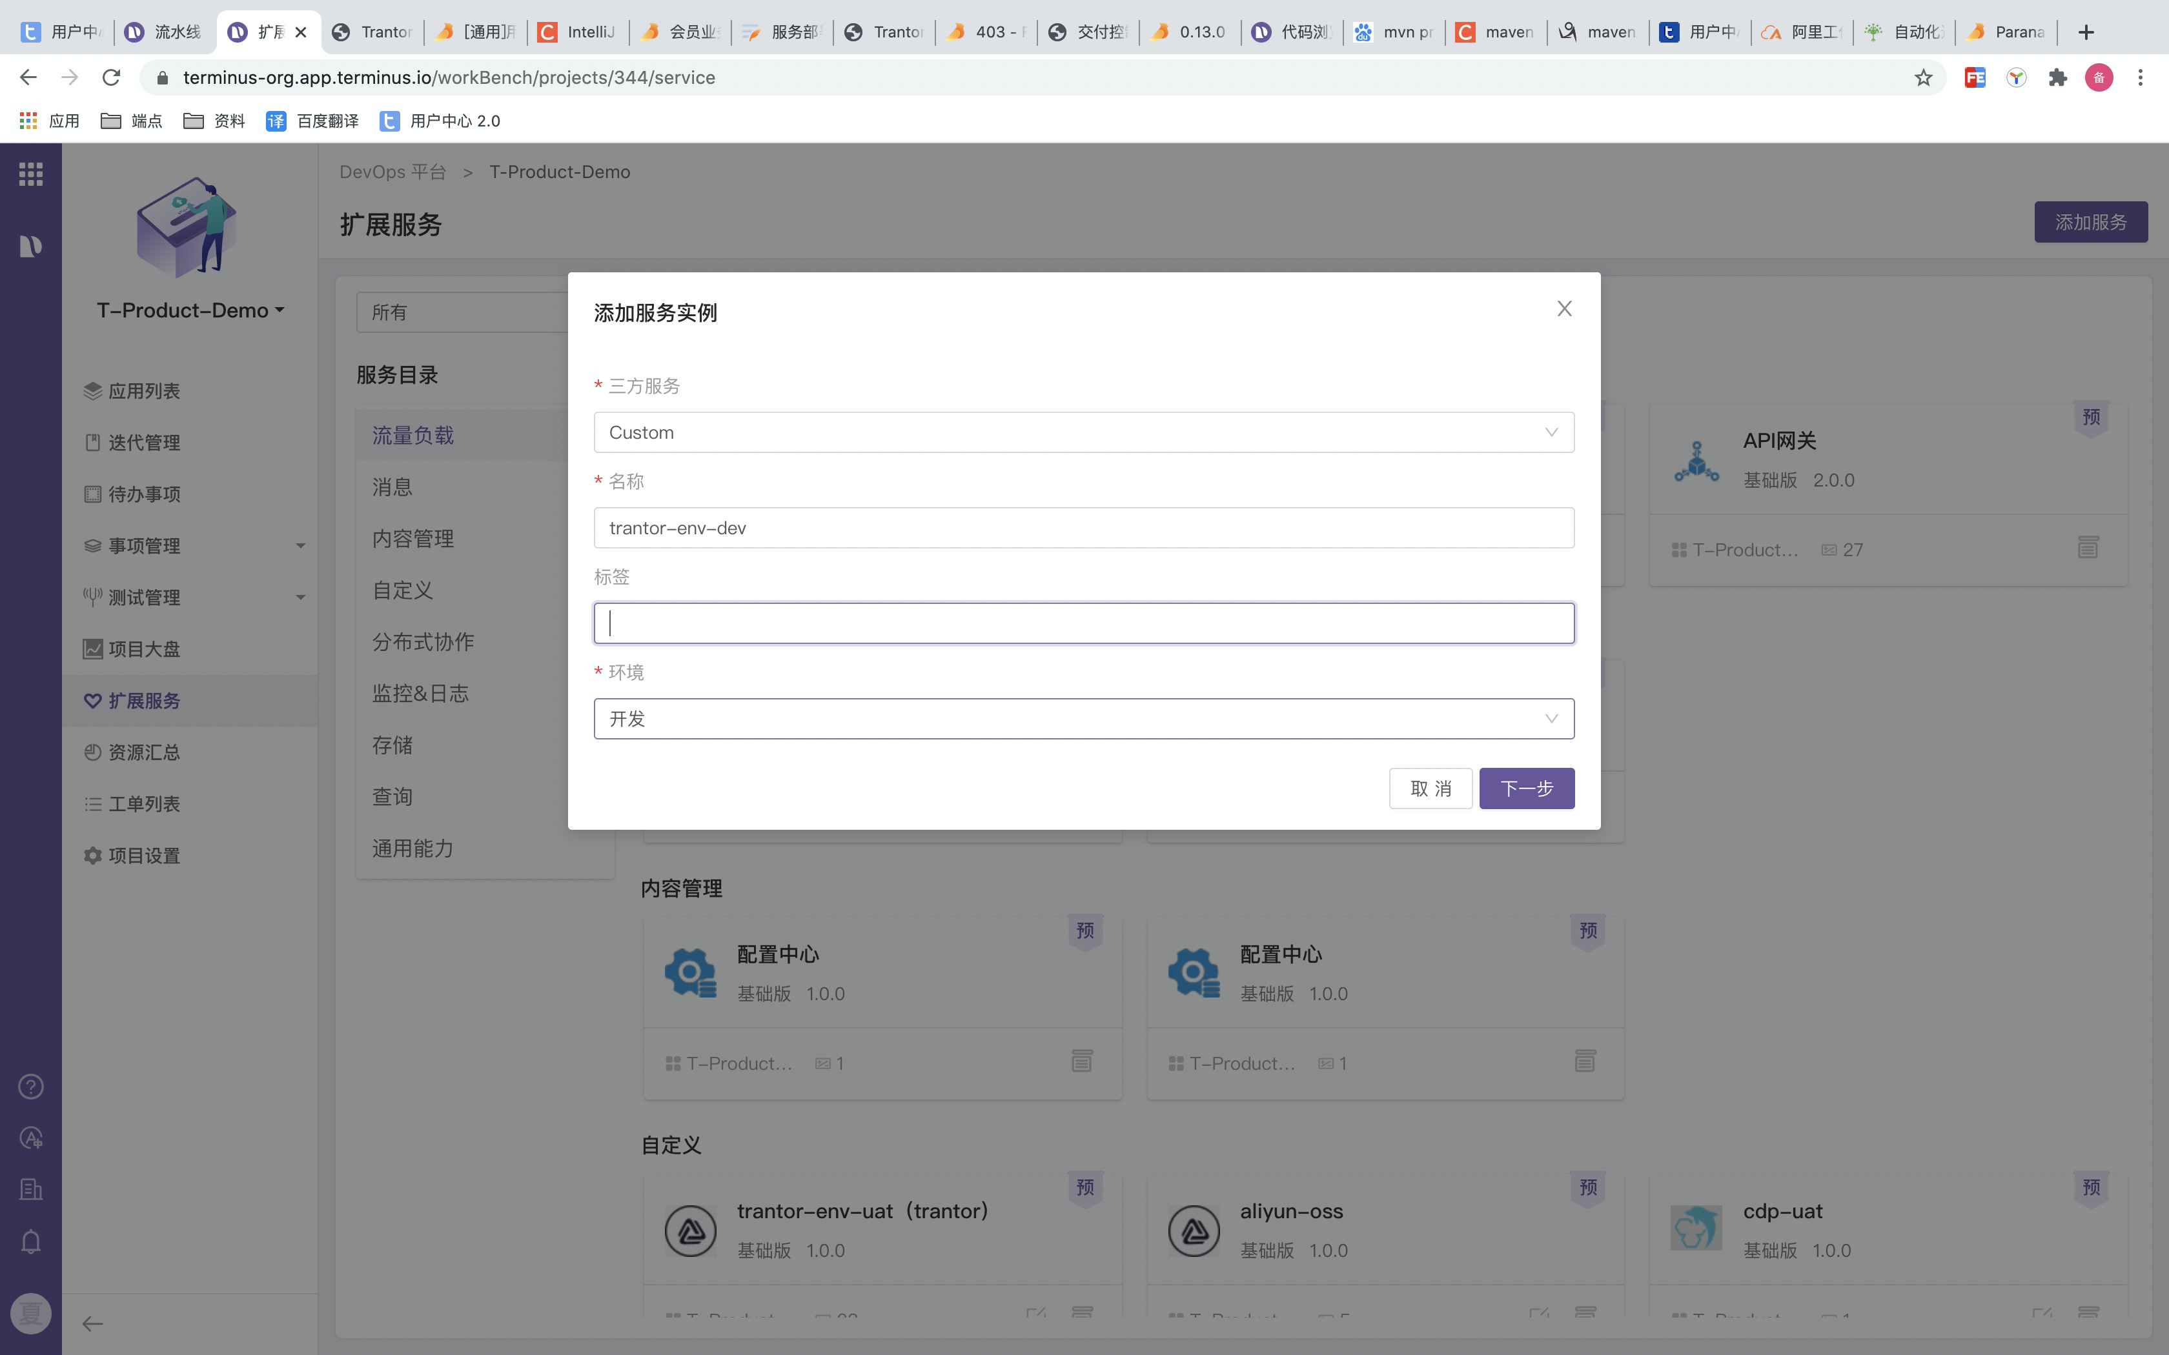
Task: Reload the page
Action: [111, 78]
